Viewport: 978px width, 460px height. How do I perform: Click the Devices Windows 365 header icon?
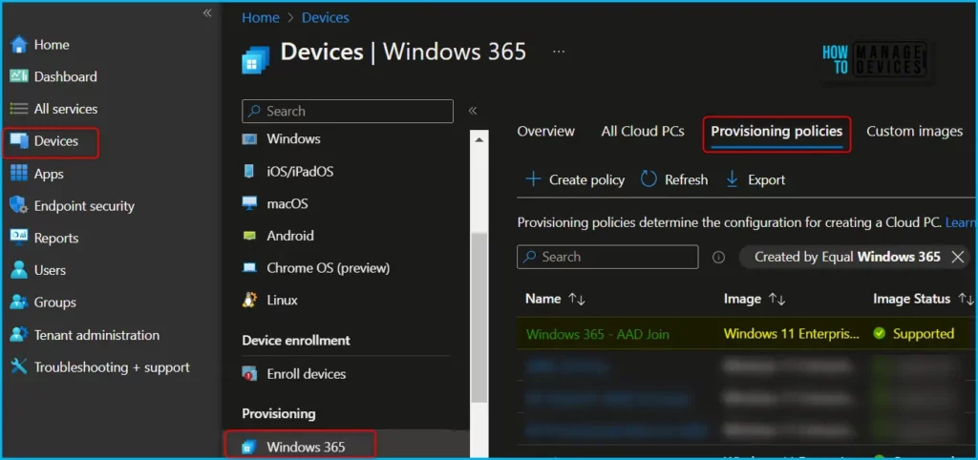tap(256, 59)
